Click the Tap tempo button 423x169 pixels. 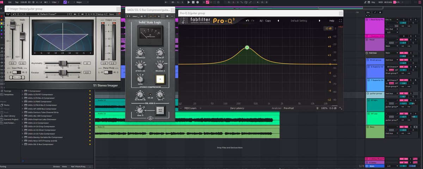[x=17, y=2]
